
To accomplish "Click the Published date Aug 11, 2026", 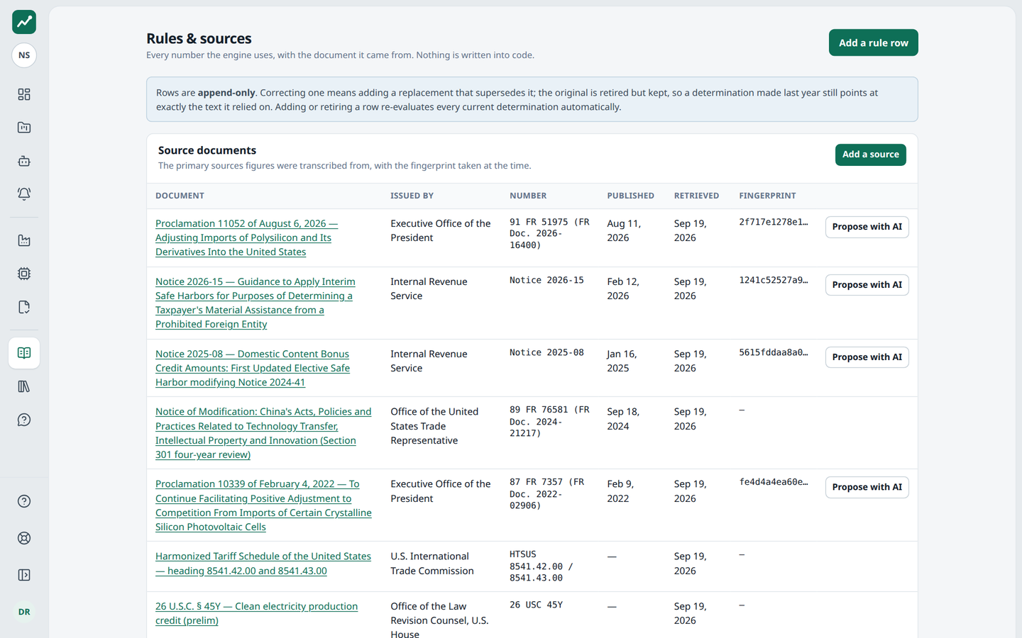I will 624,230.
